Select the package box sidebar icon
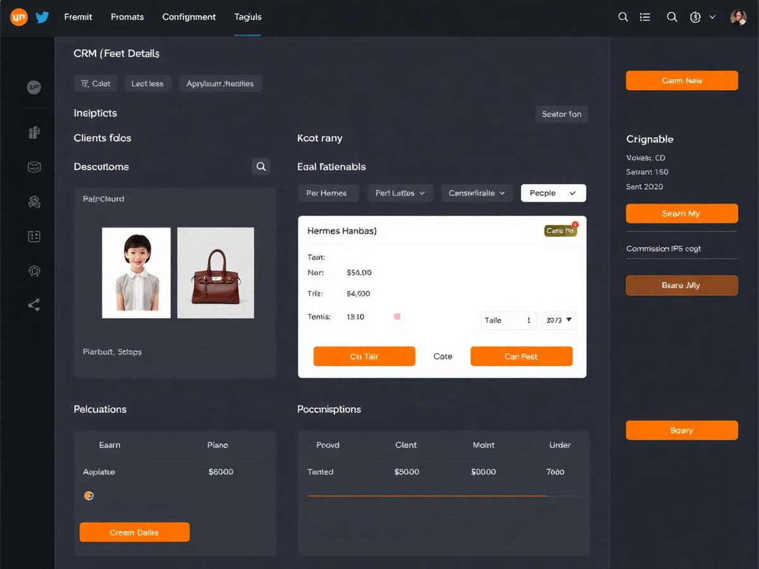 point(34,167)
